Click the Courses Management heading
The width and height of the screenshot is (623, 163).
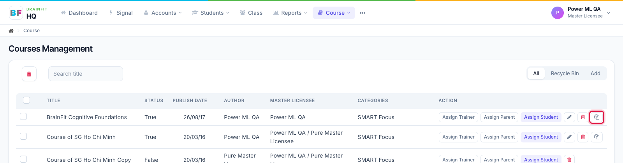[x=51, y=49]
